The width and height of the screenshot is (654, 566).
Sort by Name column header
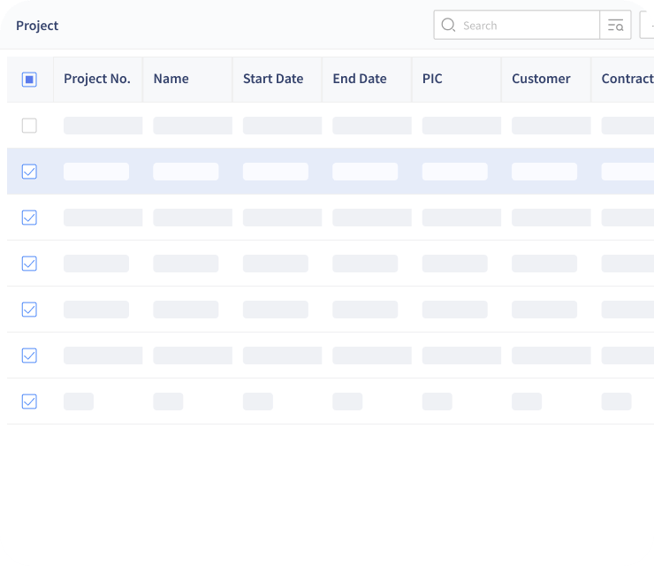pyautogui.click(x=171, y=79)
